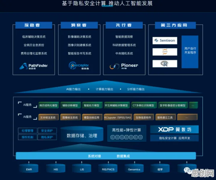Click the 费用合理化监察系统 entry

point(34,53)
